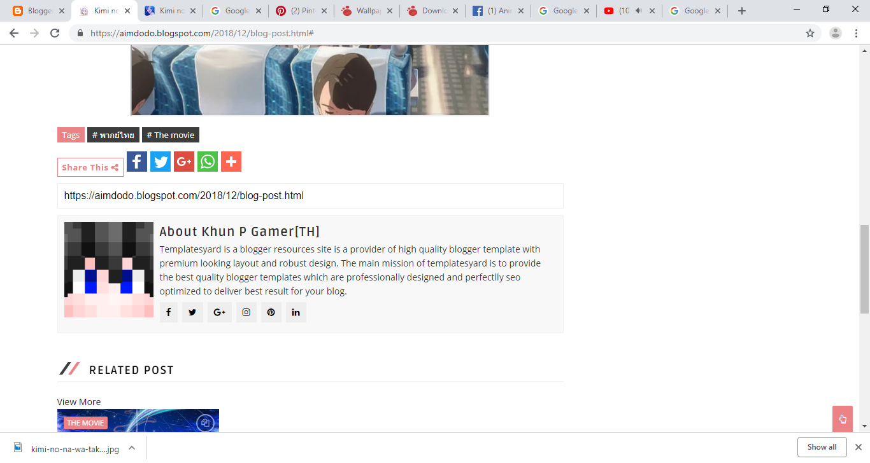
Task: Click the Google Plus share icon
Action: (184, 162)
